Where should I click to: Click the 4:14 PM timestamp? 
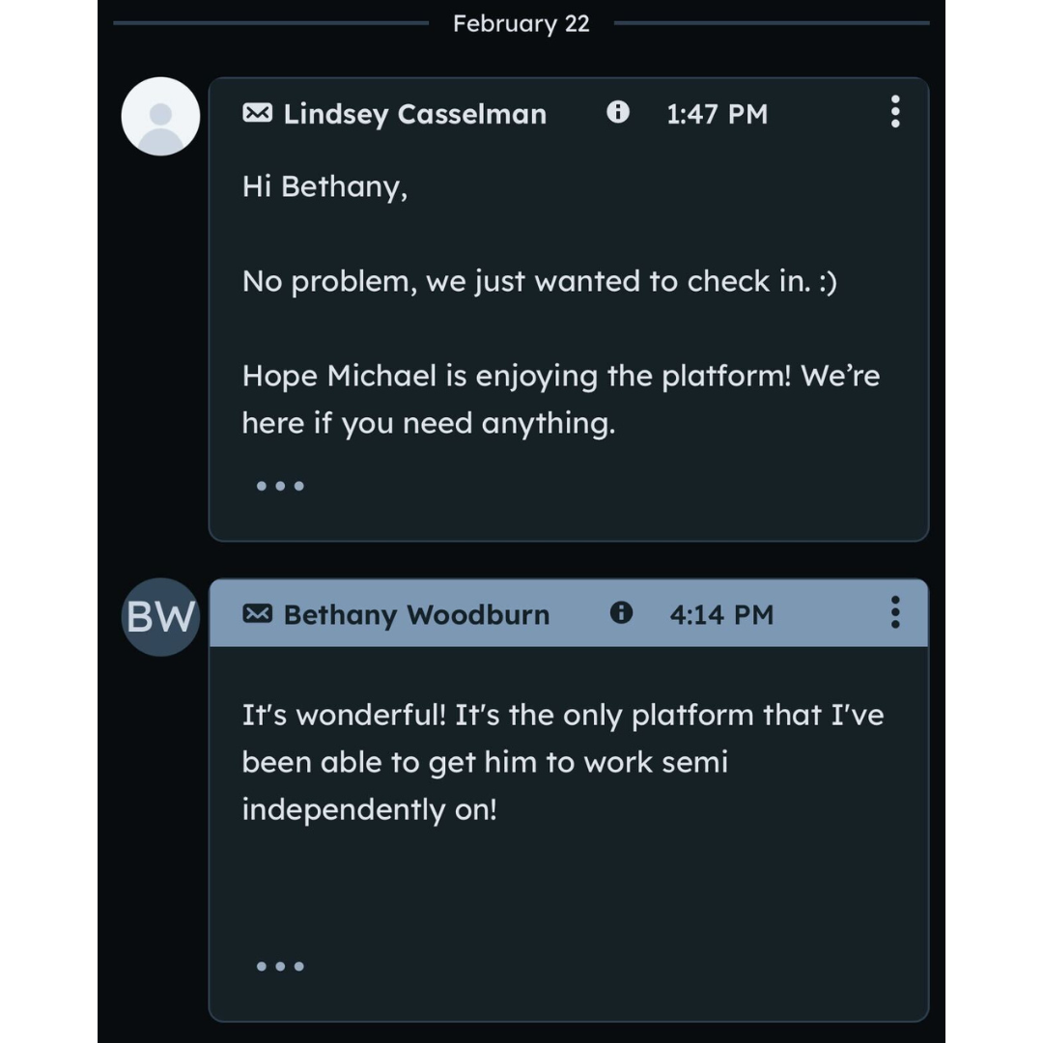pos(721,614)
